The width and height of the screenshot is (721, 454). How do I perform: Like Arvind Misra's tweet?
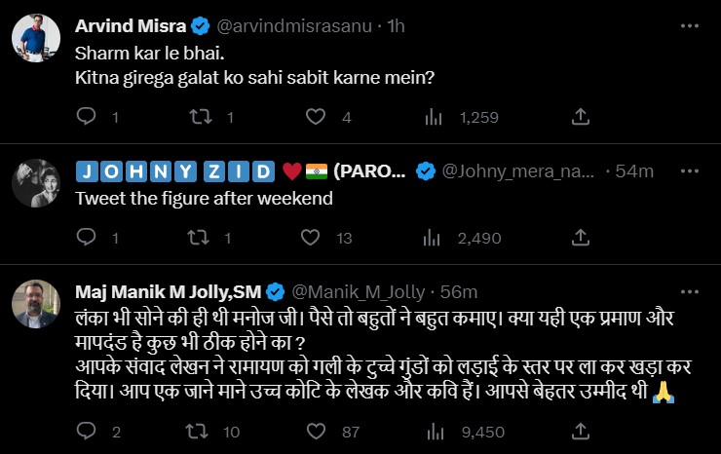pos(315,117)
